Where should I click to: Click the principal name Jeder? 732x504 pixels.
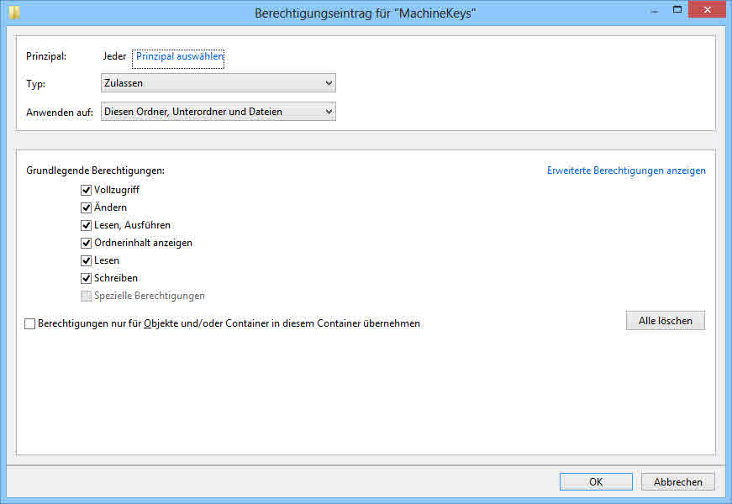click(114, 56)
